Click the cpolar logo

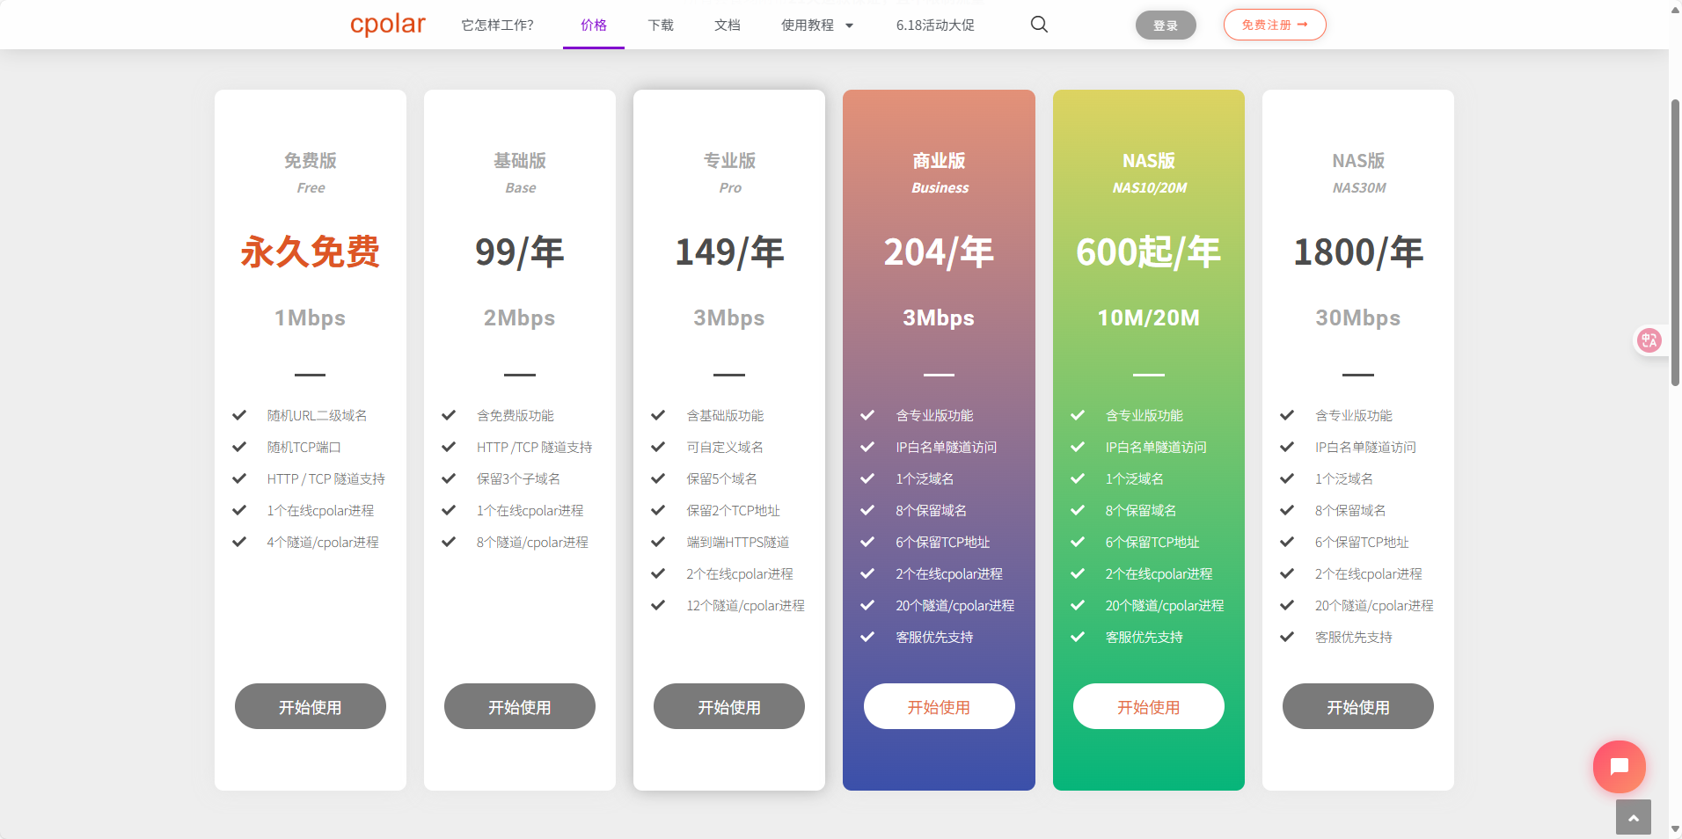click(387, 25)
